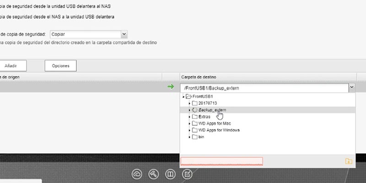
Task: Select the bin folder label
Action: pos(201,137)
